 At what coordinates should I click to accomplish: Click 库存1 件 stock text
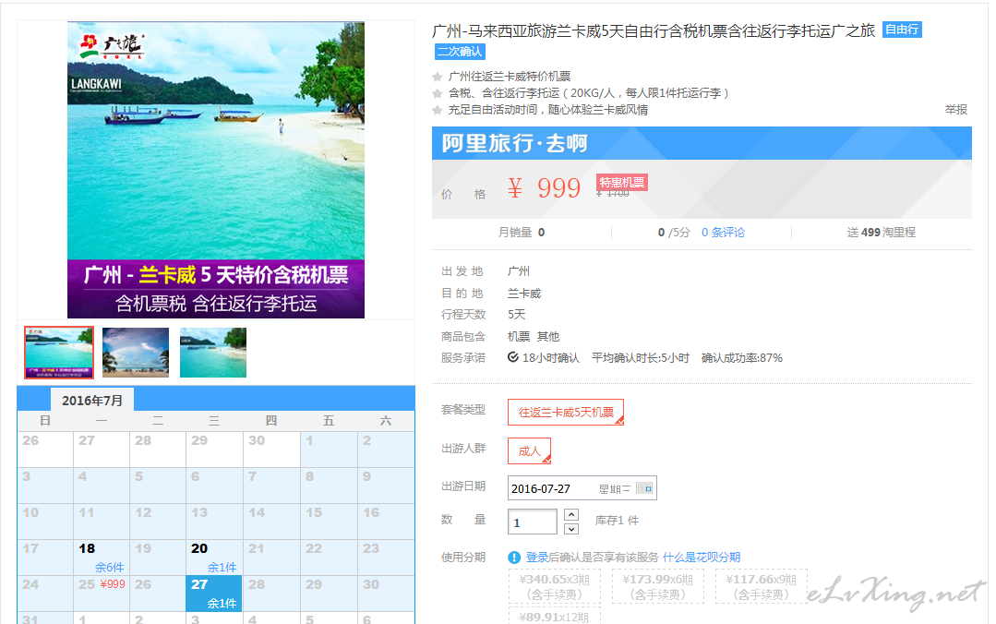tap(617, 521)
